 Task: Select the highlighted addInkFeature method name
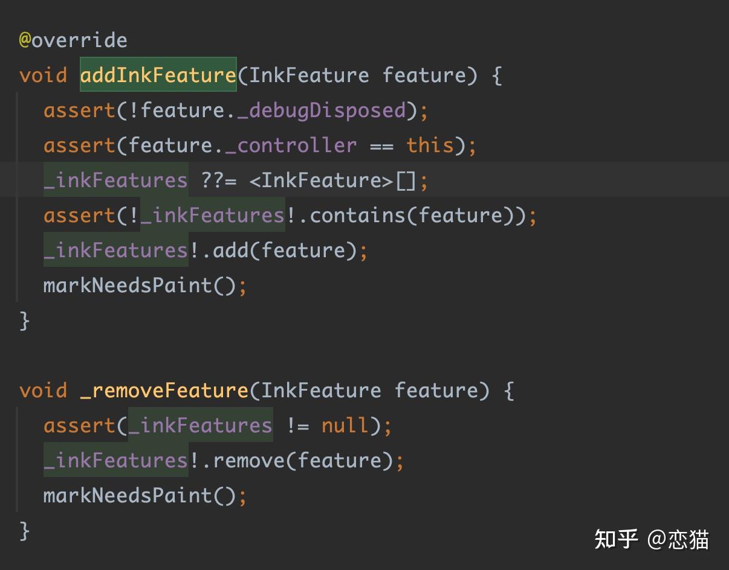(158, 75)
